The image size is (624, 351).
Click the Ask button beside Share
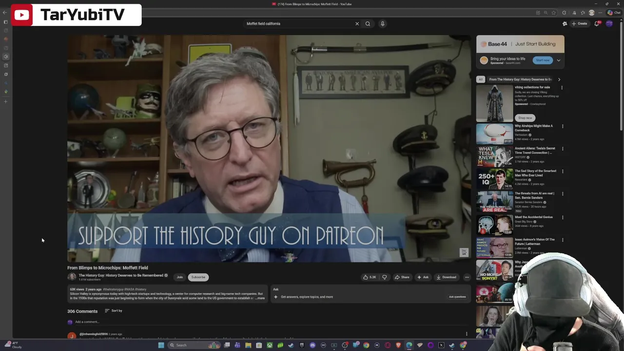tap(422, 277)
